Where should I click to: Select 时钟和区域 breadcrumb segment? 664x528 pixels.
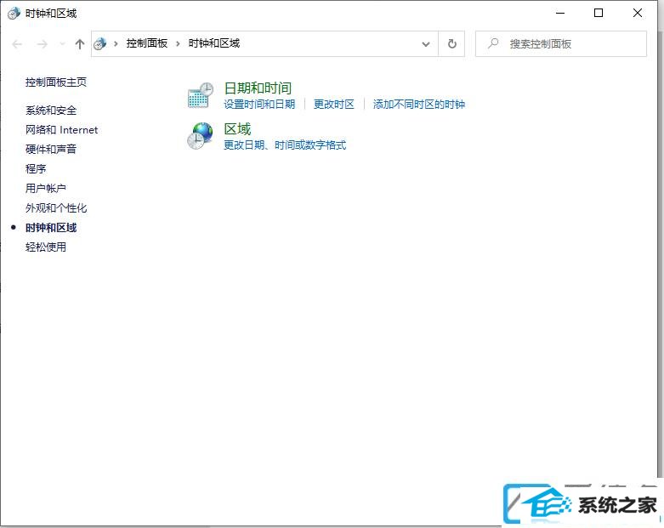coord(214,43)
